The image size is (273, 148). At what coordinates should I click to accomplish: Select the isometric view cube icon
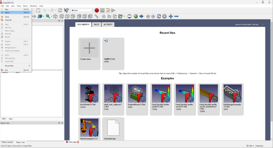[x=55, y=16]
